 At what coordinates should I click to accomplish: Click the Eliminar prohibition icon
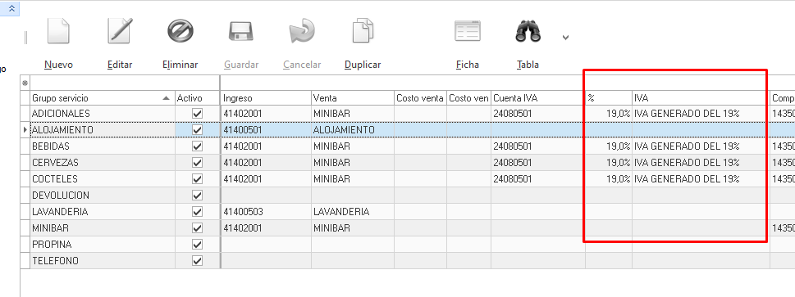point(180,31)
